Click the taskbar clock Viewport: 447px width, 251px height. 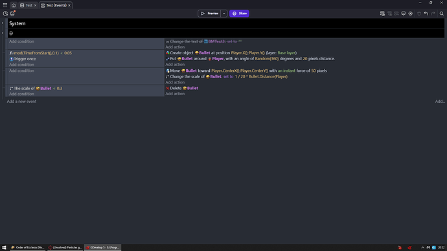point(441,248)
